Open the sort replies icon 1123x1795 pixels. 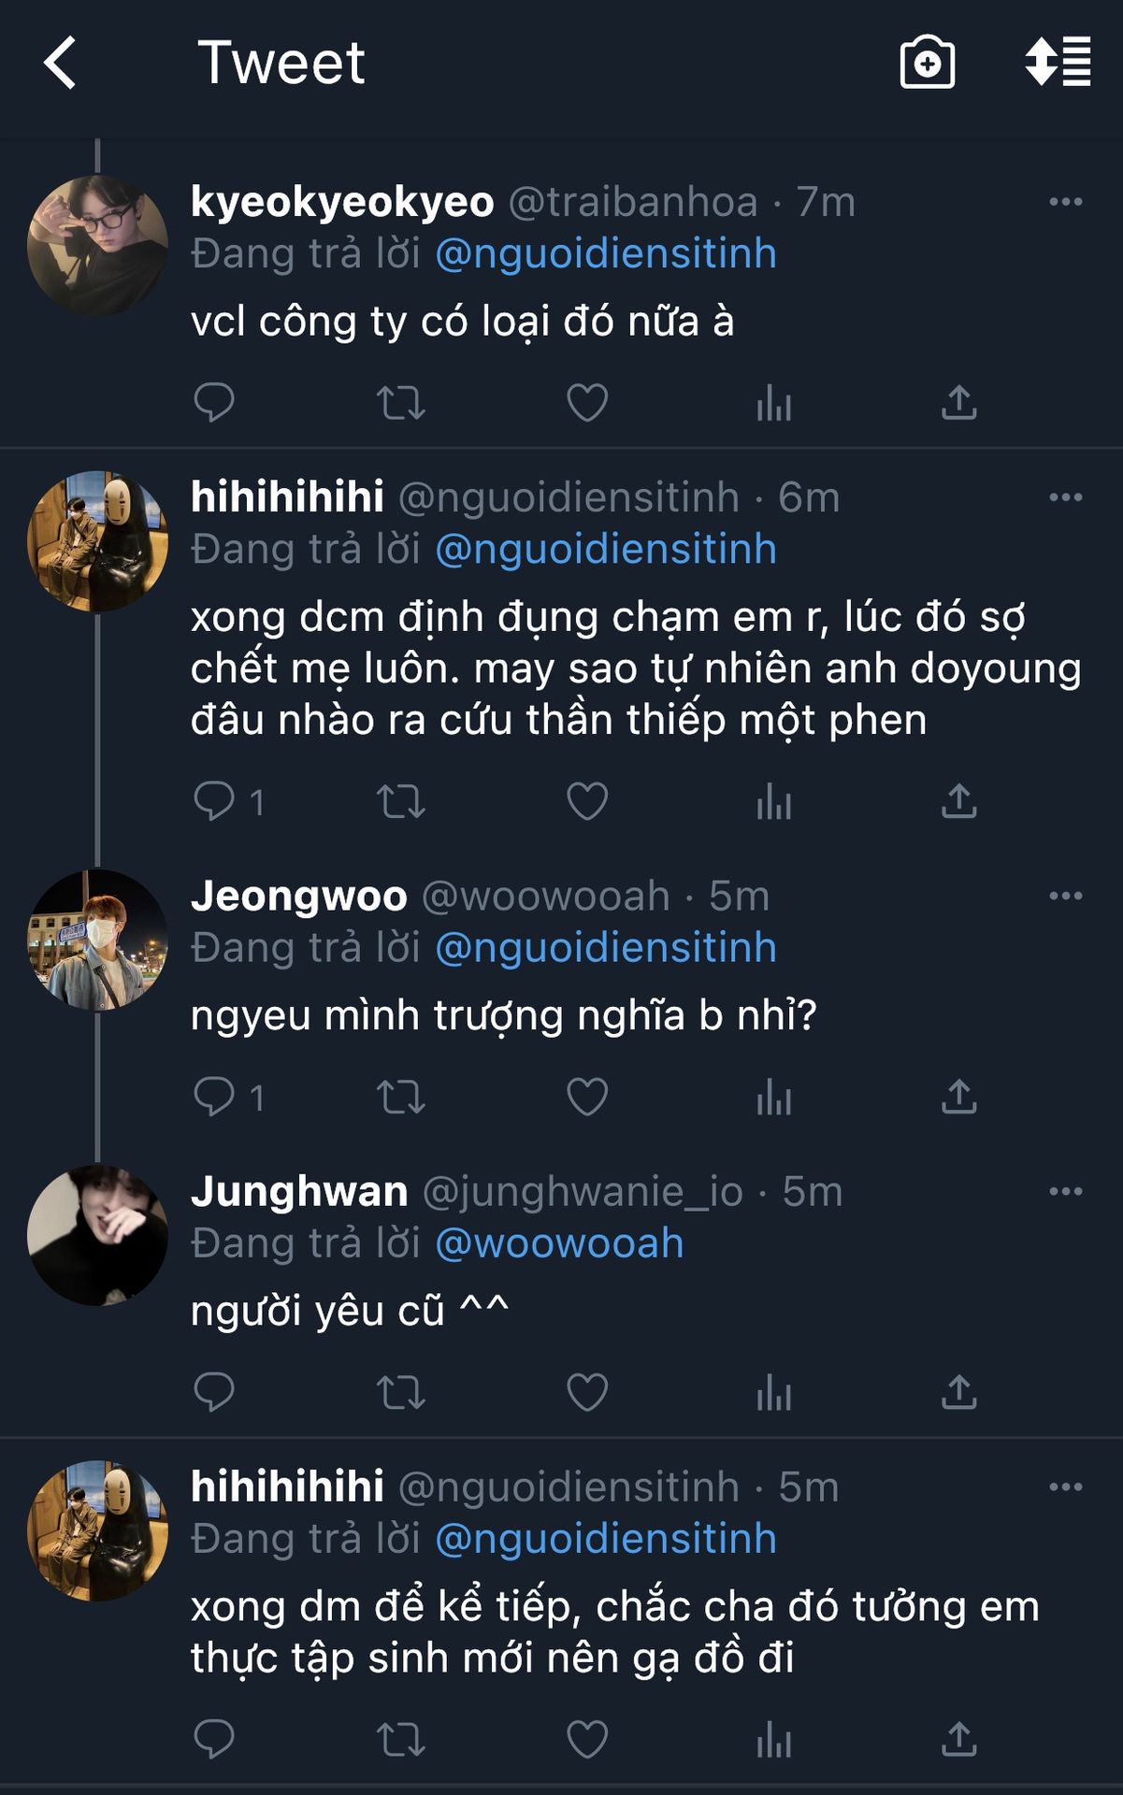click(1058, 64)
